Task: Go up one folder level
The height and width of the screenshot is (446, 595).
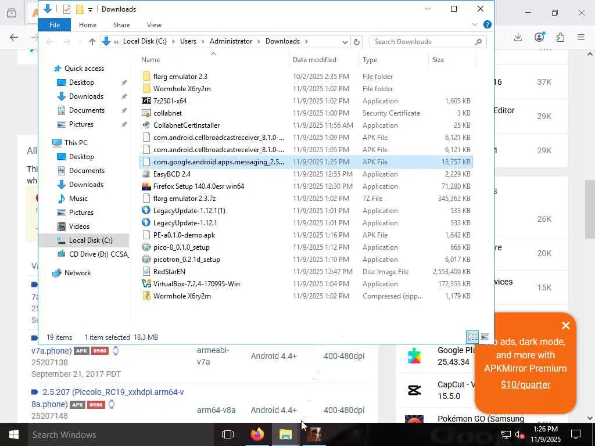Action: tap(92, 42)
